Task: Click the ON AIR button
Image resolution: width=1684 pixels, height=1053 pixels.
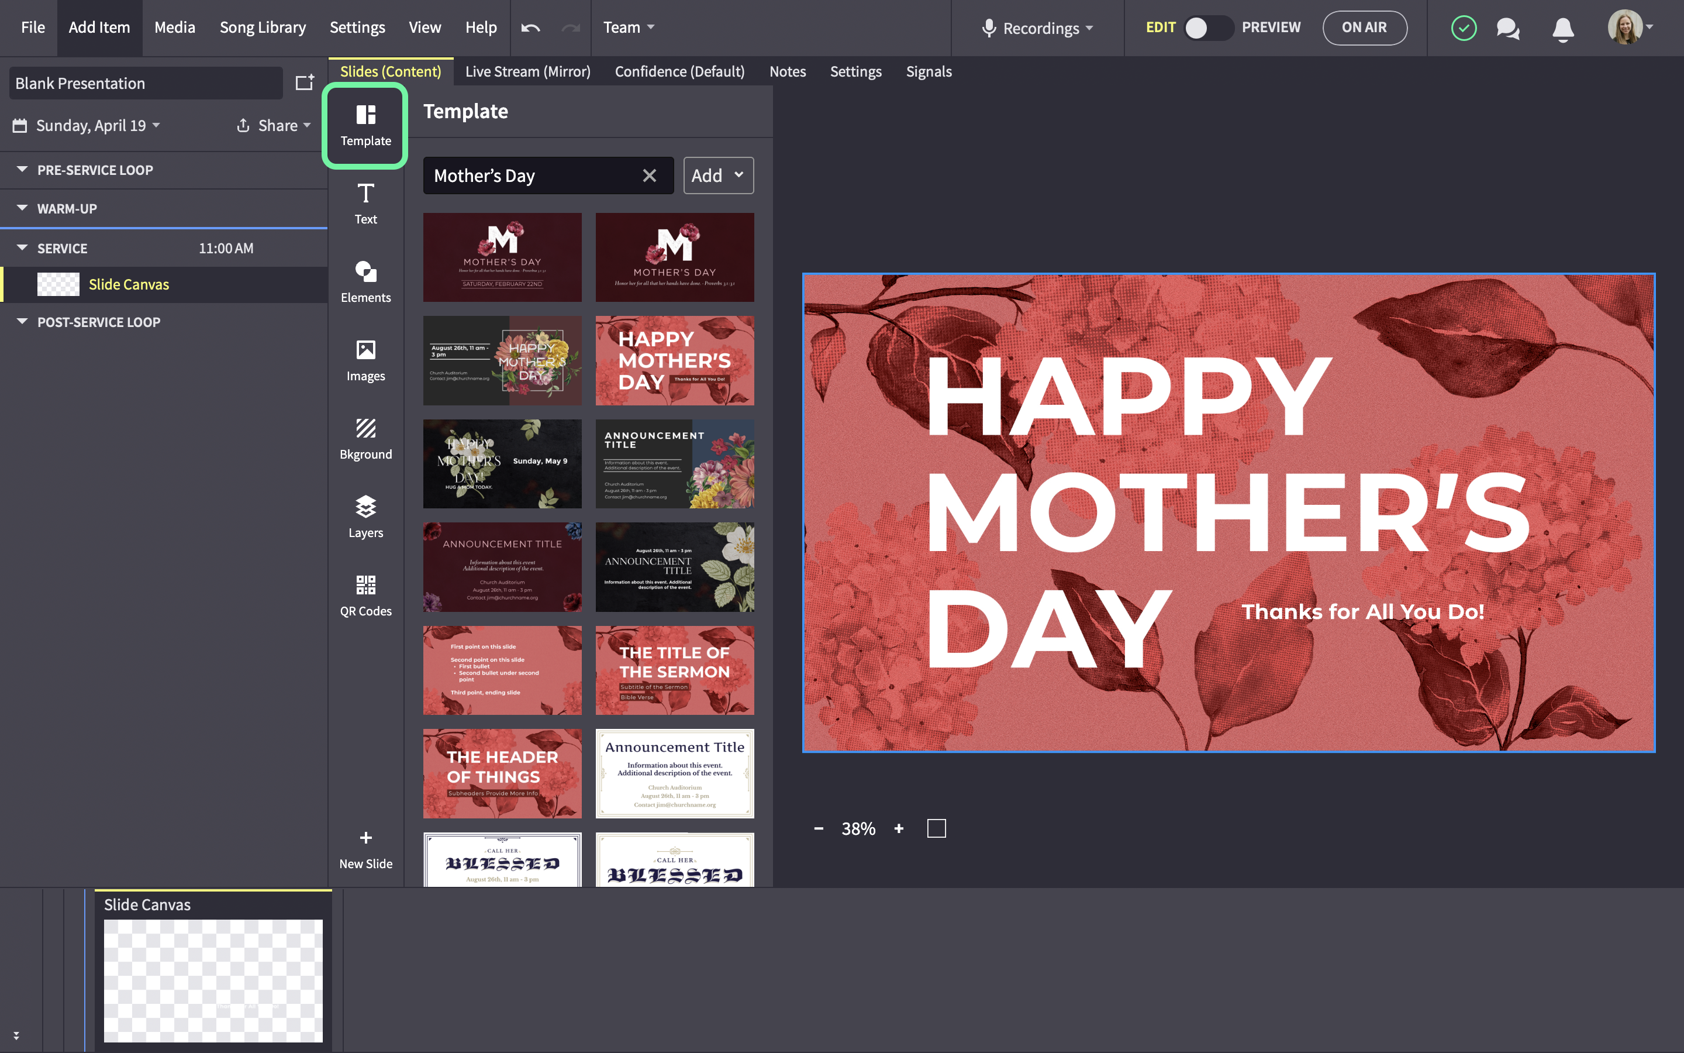Action: pyautogui.click(x=1364, y=28)
